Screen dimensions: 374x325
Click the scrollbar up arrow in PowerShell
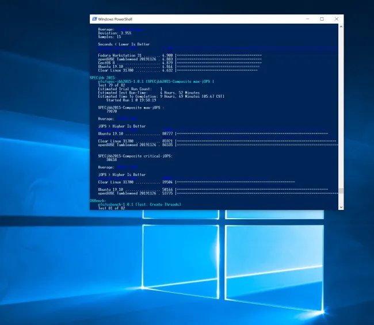[x=341, y=26]
